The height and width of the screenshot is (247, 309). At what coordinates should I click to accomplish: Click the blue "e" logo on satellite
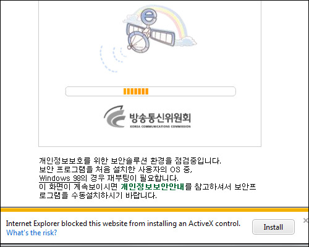(150, 17)
